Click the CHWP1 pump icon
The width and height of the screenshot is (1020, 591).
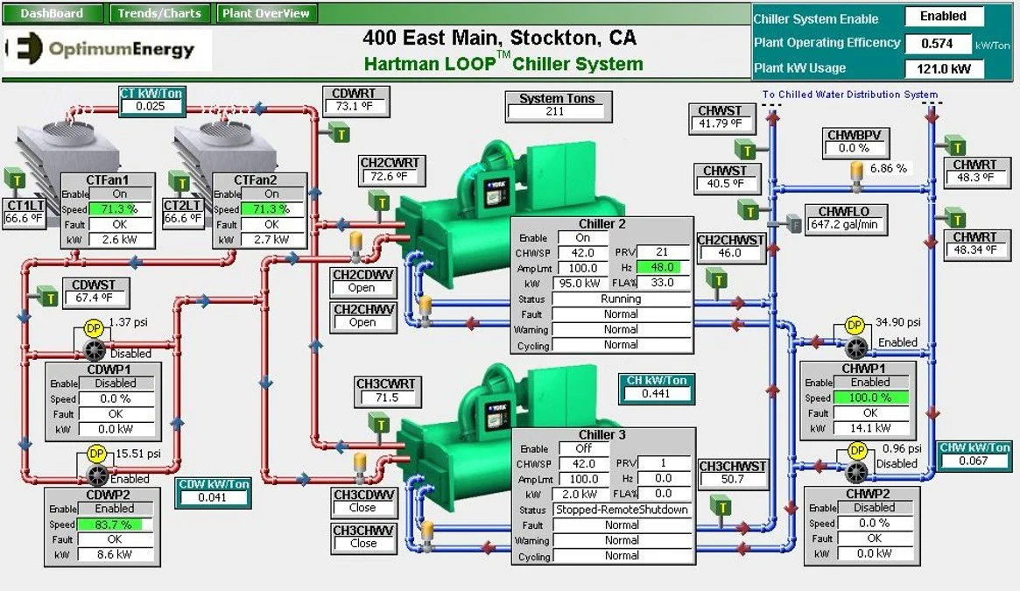pyautogui.click(x=856, y=348)
